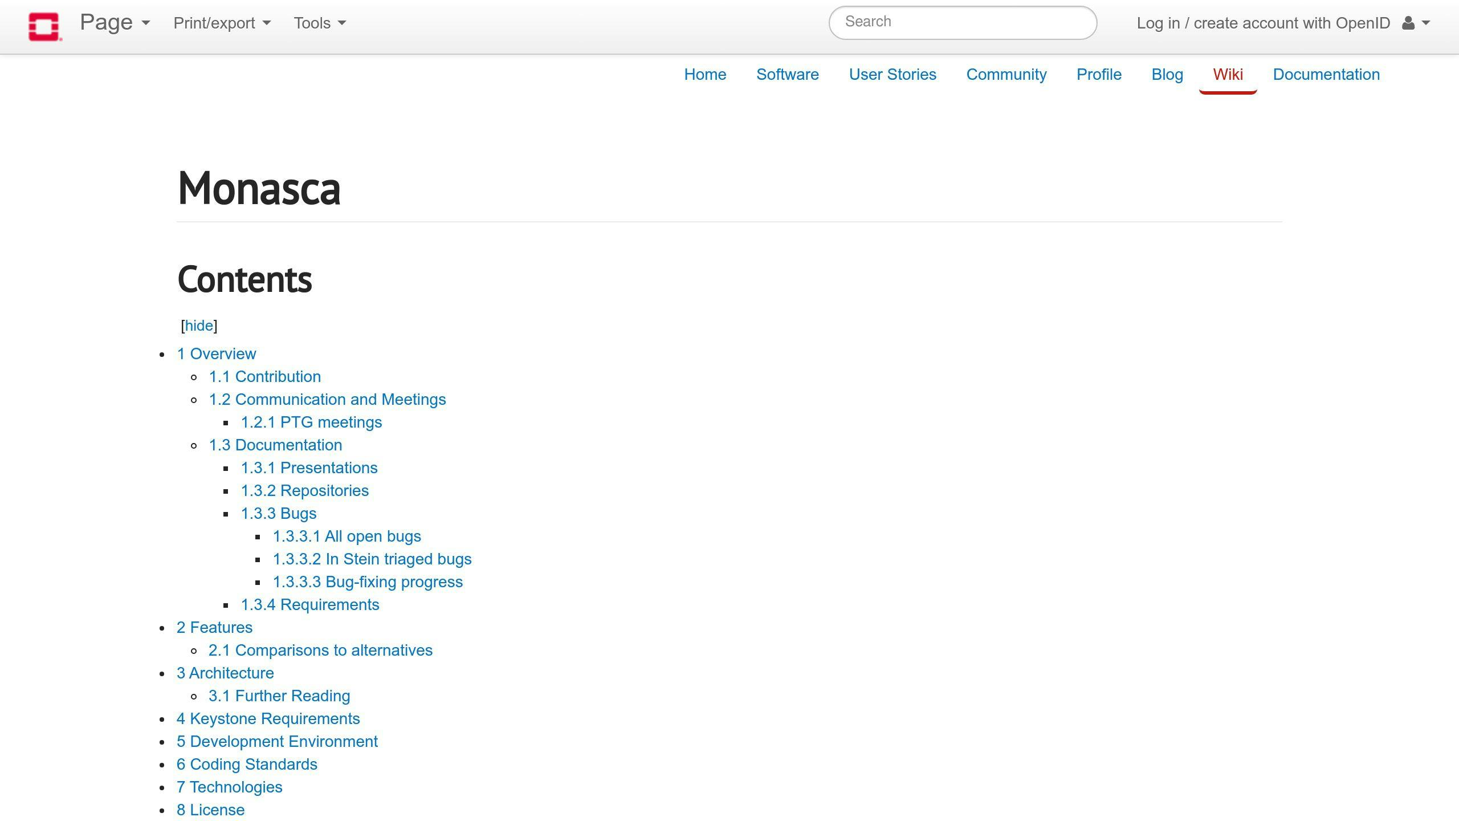Screen dimensions: 1459x821
Task: Open the Page dropdown menu
Action: pyautogui.click(x=115, y=23)
